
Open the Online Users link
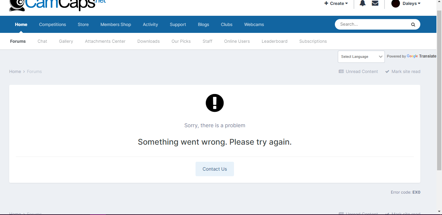pos(237,41)
